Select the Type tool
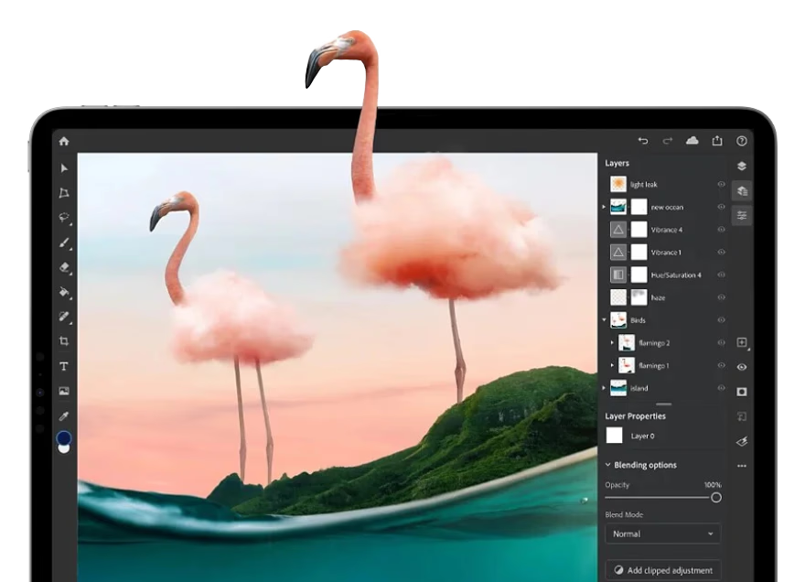The width and height of the screenshot is (805, 582). tap(64, 366)
